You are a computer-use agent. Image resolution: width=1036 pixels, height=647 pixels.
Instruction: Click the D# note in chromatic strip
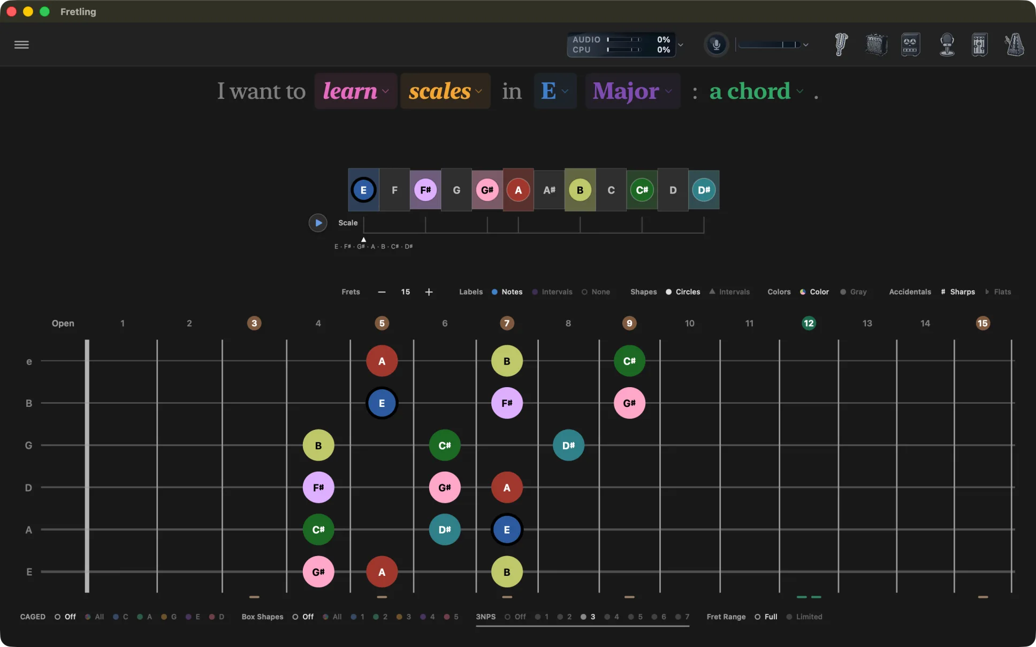pyautogui.click(x=704, y=190)
